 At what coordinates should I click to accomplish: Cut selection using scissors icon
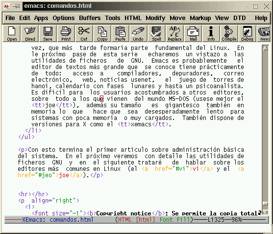pyautogui.click(x=84, y=34)
